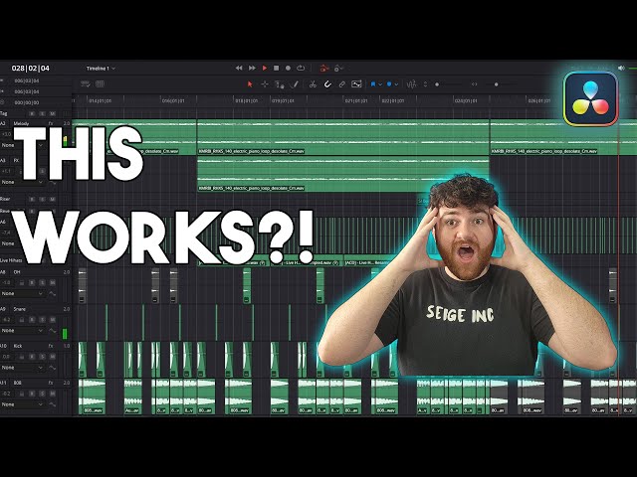Click the Transient detection waveform icon

[411, 83]
